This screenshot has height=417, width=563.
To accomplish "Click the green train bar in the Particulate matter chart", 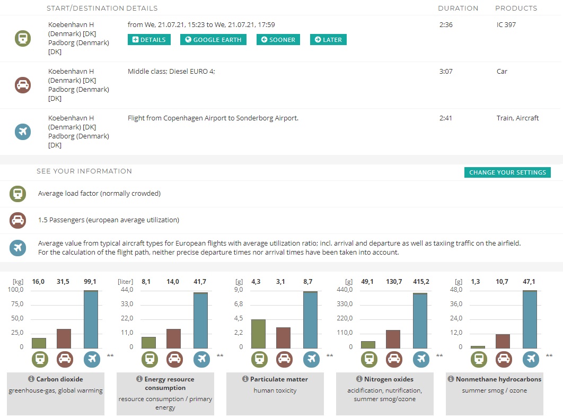I will tap(258, 334).
